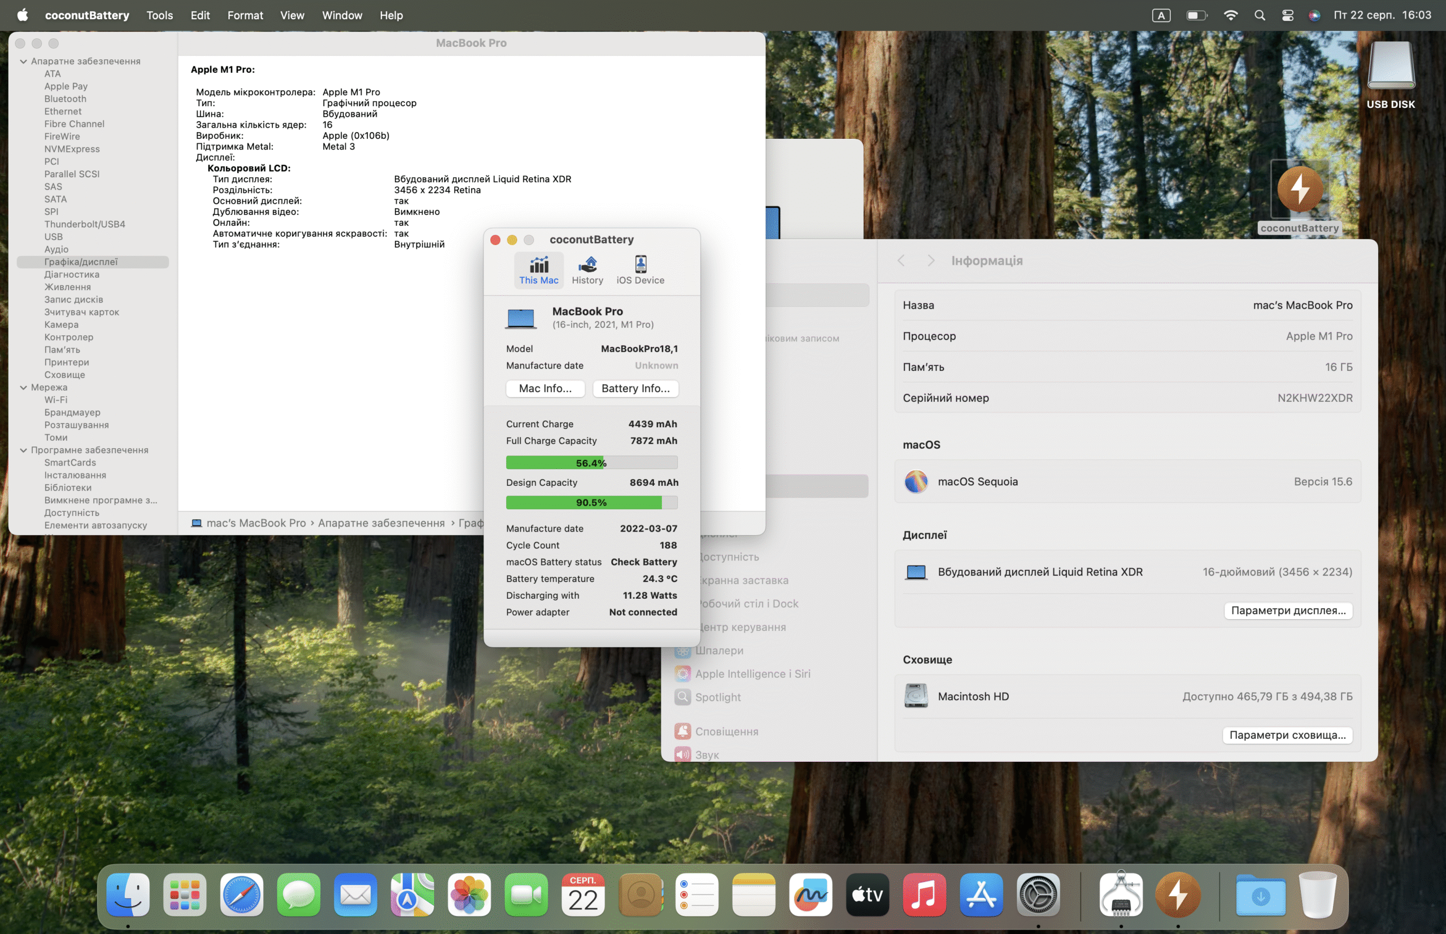This screenshot has height=934, width=1446.
Task: Click the 90.5% battery health bar
Action: (x=591, y=502)
